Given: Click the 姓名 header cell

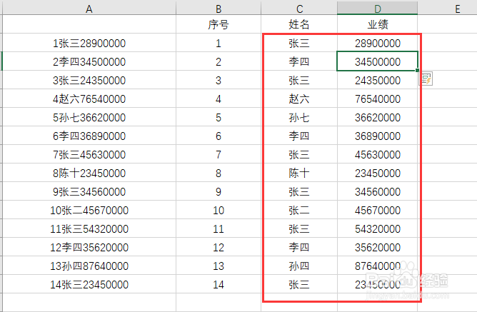Looking at the screenshot, I should [x=299, y=24].
